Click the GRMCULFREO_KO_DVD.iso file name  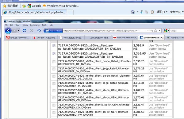94,106
